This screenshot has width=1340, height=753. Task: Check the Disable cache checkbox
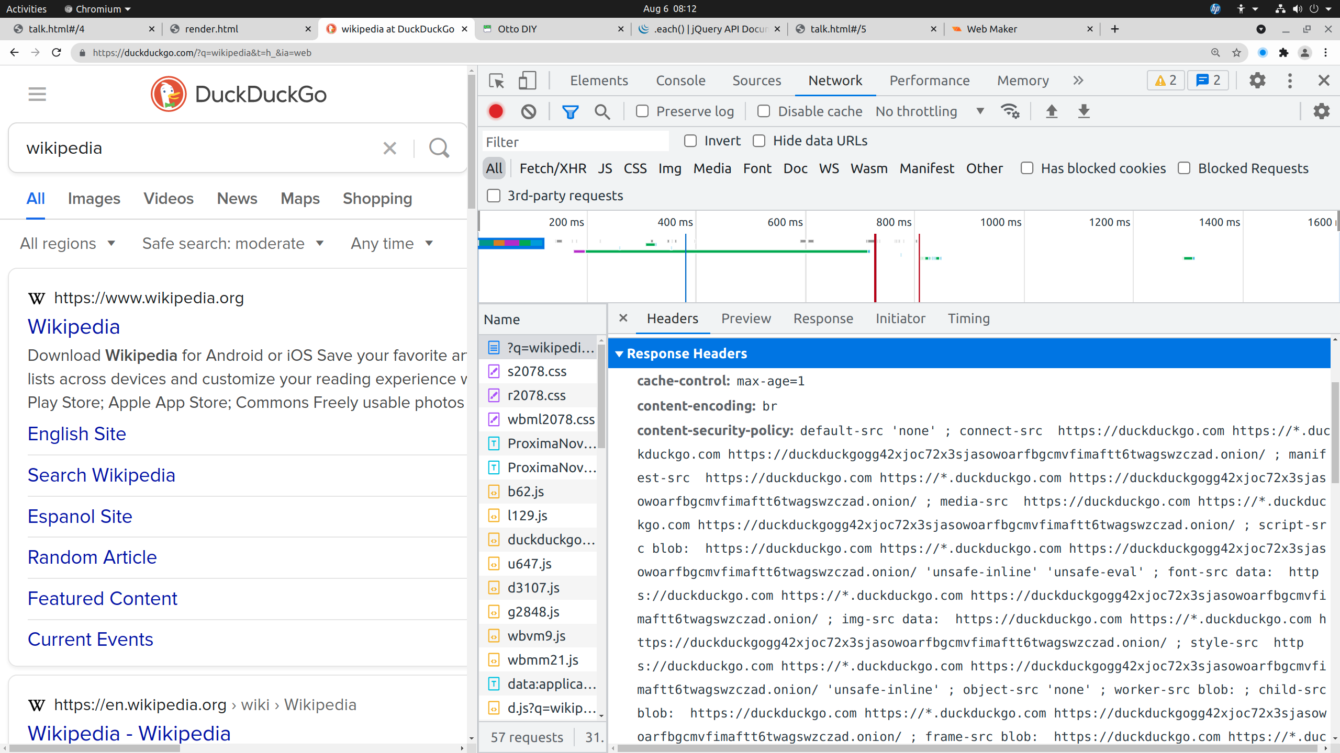tap(764, 111)
